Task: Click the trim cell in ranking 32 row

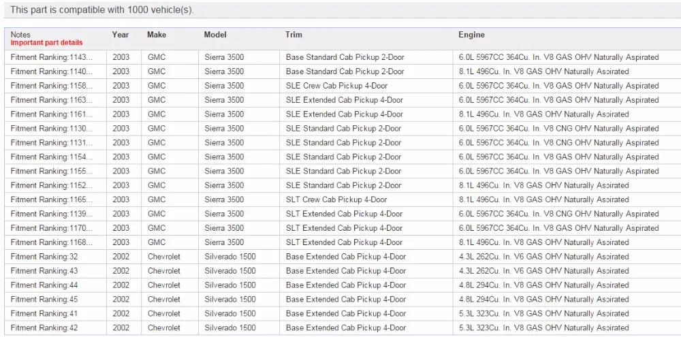Action: click(x=366, y=257)
